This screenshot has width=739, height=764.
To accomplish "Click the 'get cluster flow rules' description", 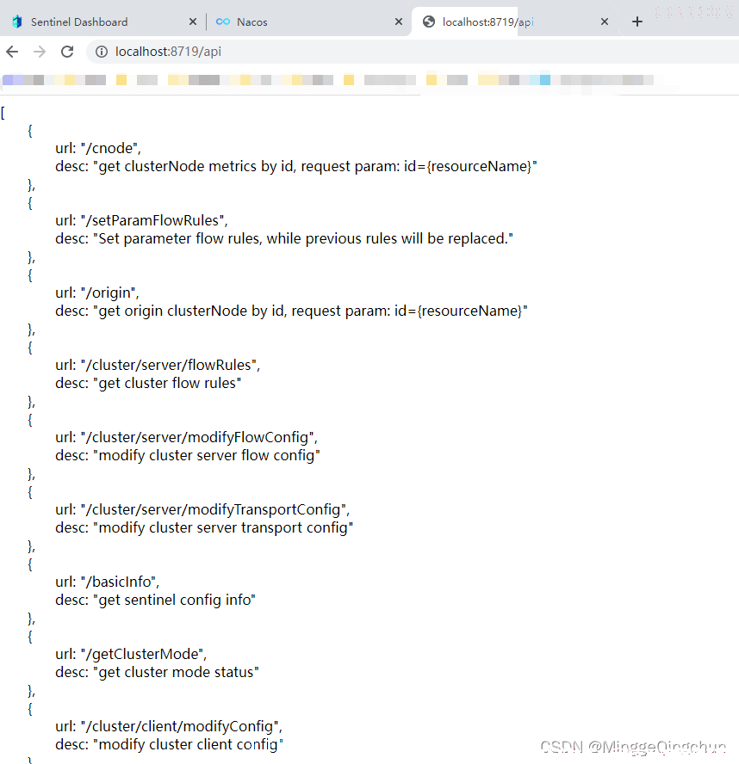I will 148,384.
